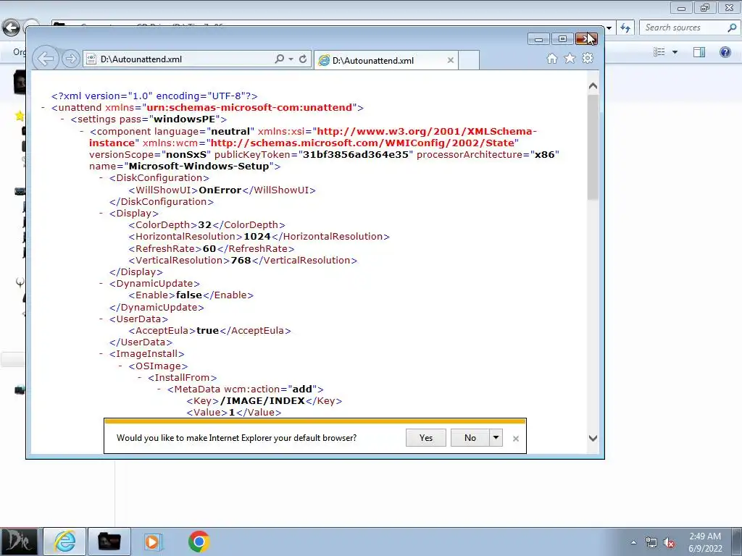742x556 pixels.
Task: Open the Favorites star in IE
Action: [570, 58]
